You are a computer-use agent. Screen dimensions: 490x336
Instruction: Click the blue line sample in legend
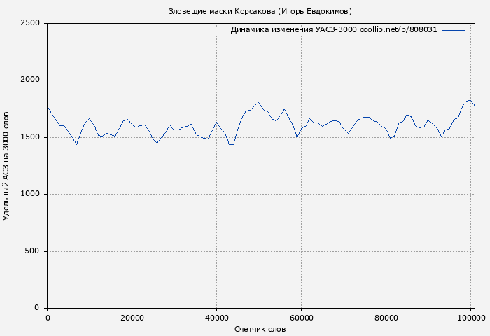(x=454, y=30)
